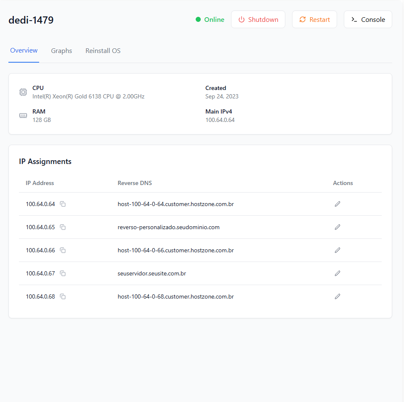Select the Overview tab

(x=24, y=50)
